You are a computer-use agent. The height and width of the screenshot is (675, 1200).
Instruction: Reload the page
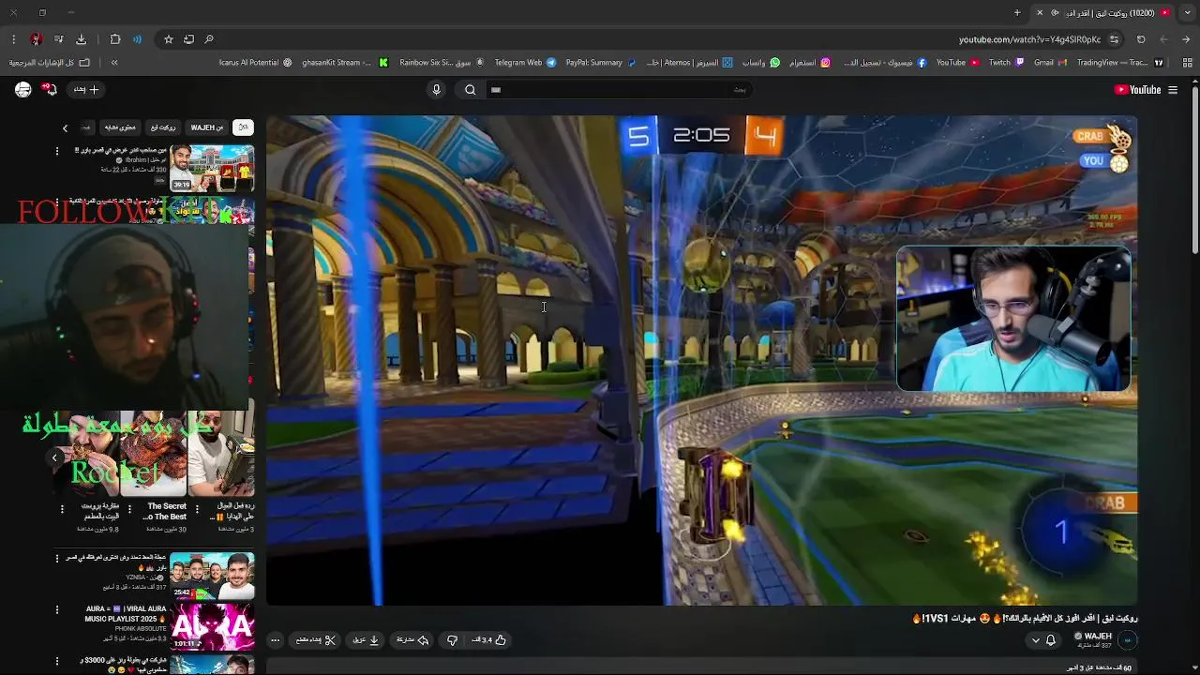point(1141,39)
